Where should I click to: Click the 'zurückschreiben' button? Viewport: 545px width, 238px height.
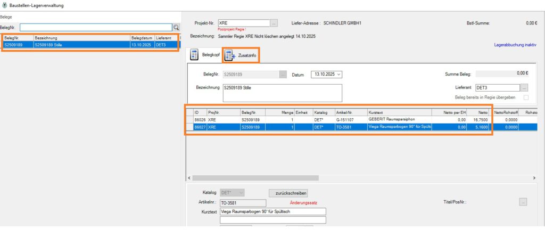click(x=288, y=193)
